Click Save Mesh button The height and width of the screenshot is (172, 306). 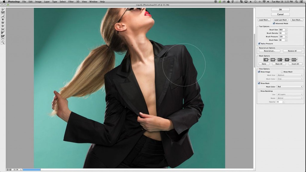tap(297, 20)
